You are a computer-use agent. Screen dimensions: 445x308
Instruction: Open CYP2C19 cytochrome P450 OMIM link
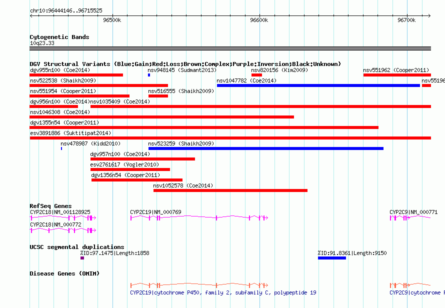(x=223, y=292)
